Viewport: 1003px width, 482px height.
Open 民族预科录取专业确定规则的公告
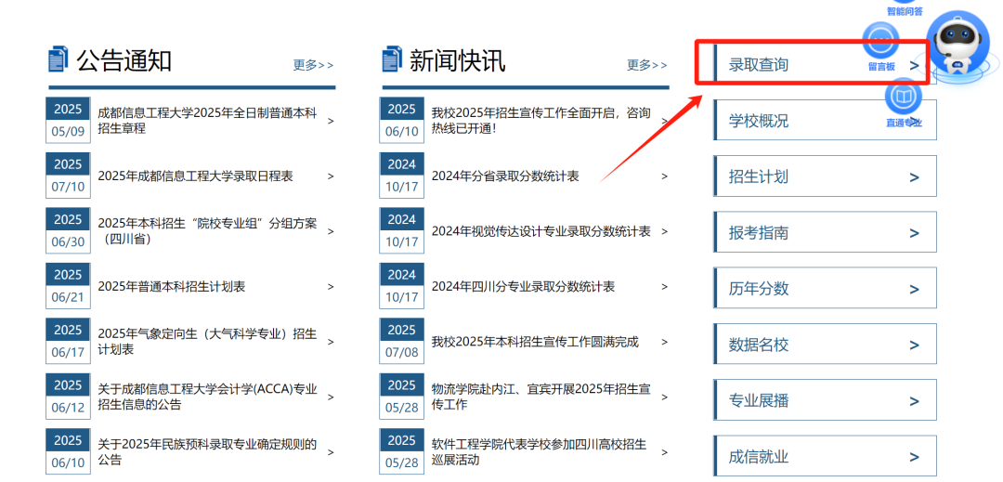click(207, 452)
